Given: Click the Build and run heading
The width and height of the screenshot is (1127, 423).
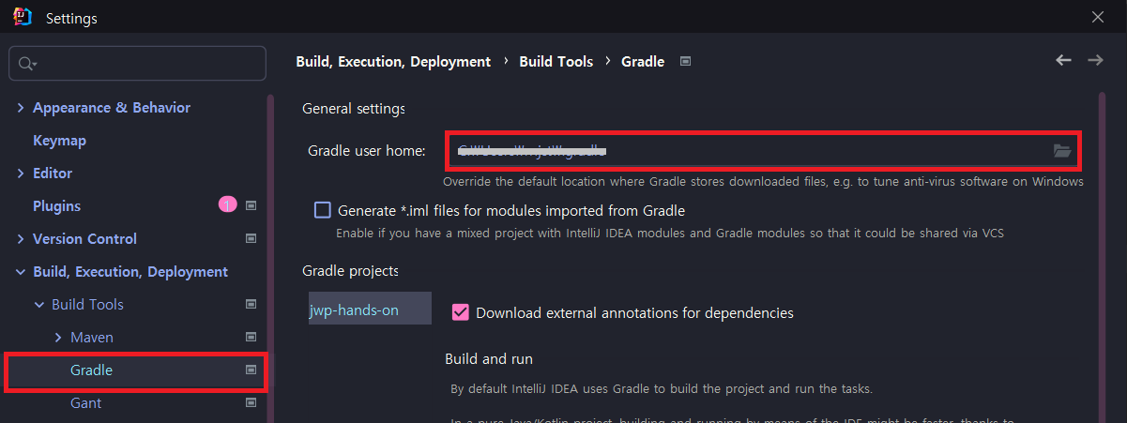Looking at the screenshot, I should click(489, 359).
